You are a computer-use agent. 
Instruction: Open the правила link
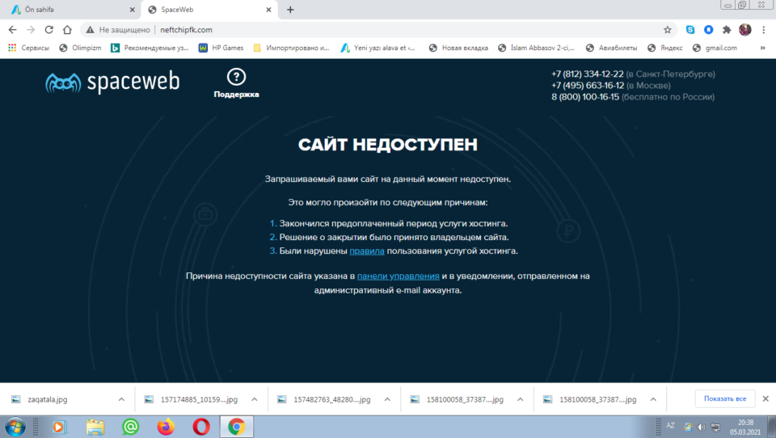(366, 251)
